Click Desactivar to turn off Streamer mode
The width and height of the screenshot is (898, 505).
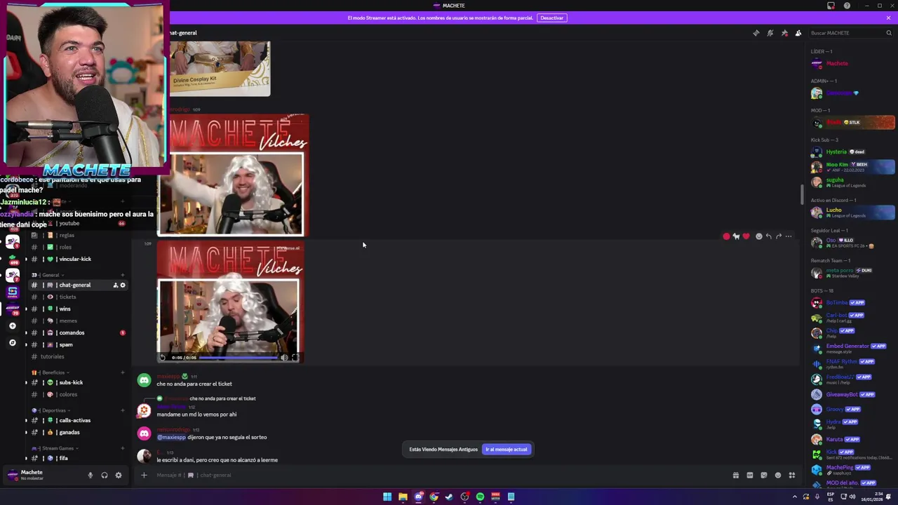pos(551,18)
